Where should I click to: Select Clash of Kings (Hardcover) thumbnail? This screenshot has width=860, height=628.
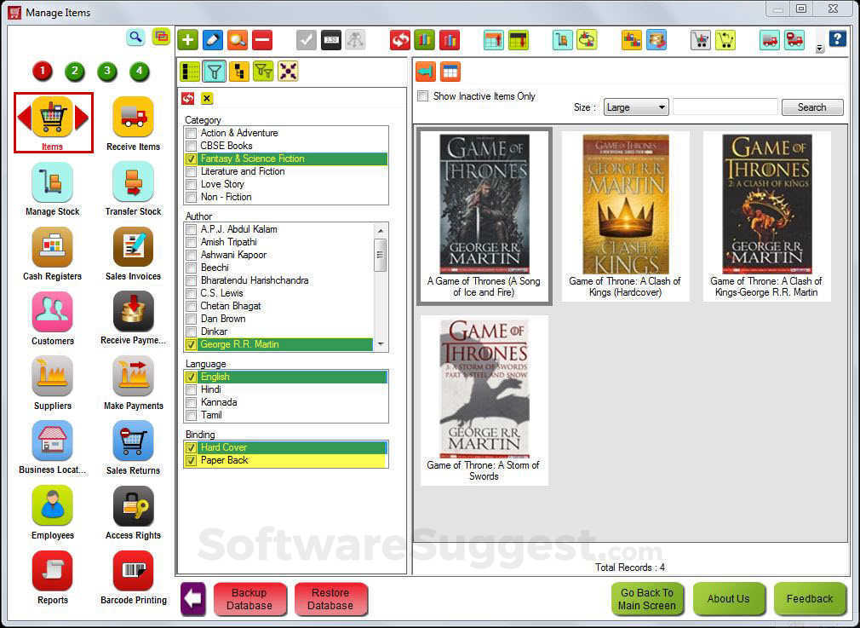625,216
